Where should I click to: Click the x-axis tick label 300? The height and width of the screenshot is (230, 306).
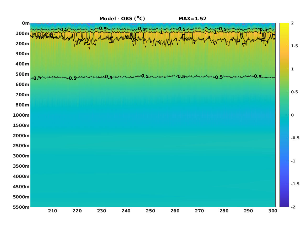click(273, 211)
